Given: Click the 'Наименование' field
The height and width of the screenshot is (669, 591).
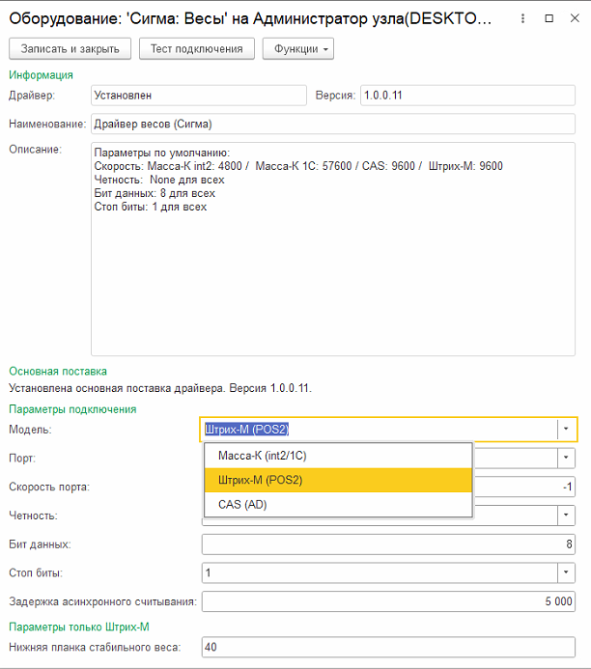Looking at the screenshot, I should 333,124.
